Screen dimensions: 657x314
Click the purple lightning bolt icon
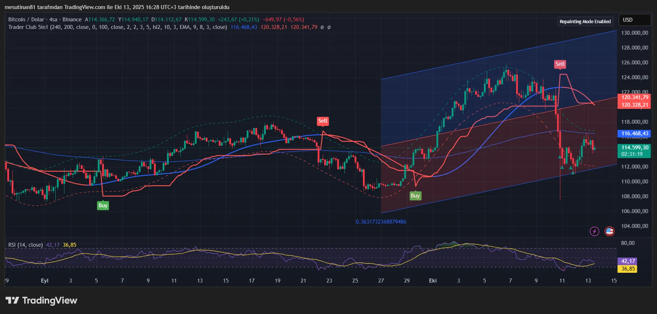[x=594, y=231]
